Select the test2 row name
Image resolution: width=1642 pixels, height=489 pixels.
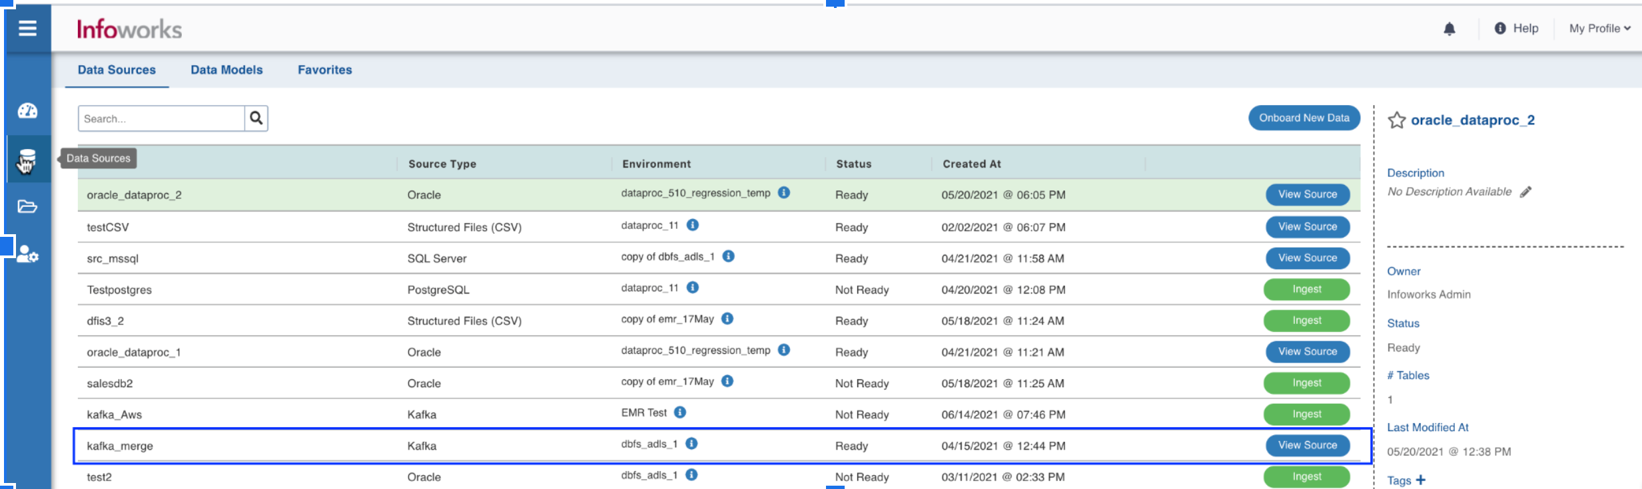[x=99, y=478]
